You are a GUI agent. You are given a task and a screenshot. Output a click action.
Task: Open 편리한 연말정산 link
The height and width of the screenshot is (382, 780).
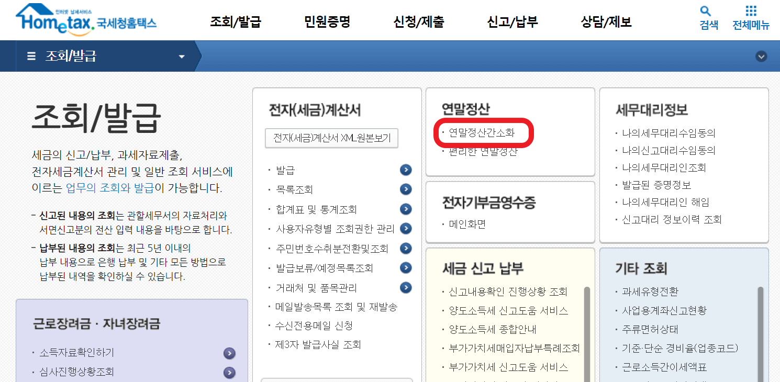(483, 152)
